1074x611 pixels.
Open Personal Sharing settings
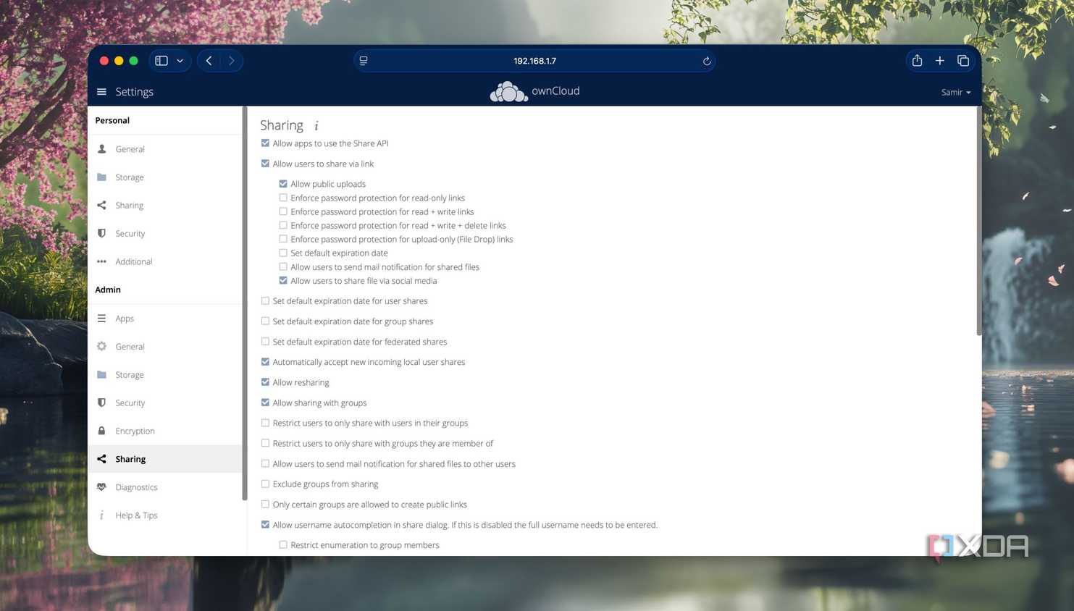164,206
